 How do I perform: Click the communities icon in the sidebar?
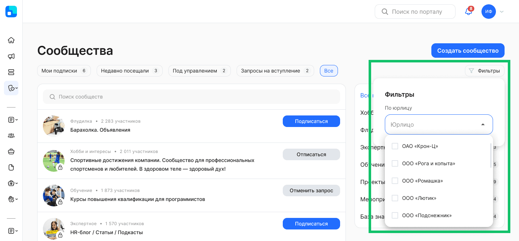[x=11, y=88]
